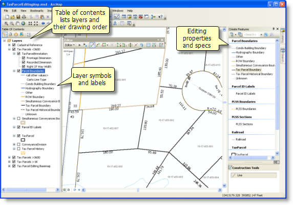Open the Help menu
Viewport: 293px width, 205px height.
pos(130,11)
